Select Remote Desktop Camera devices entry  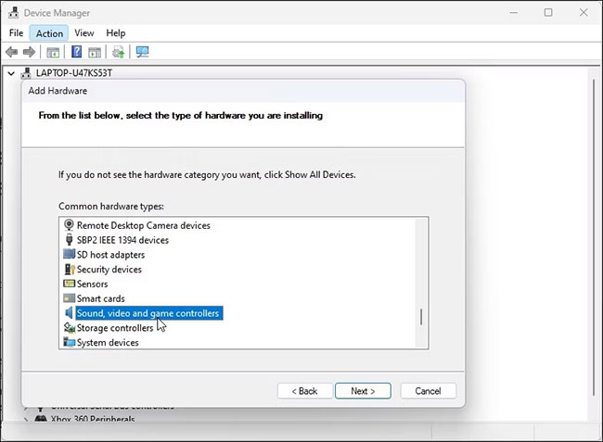pos(143,225)
